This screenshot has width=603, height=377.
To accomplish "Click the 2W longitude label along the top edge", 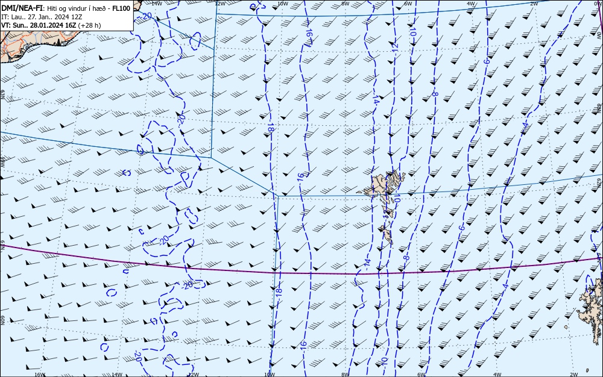I will click(x=534, y=3).
